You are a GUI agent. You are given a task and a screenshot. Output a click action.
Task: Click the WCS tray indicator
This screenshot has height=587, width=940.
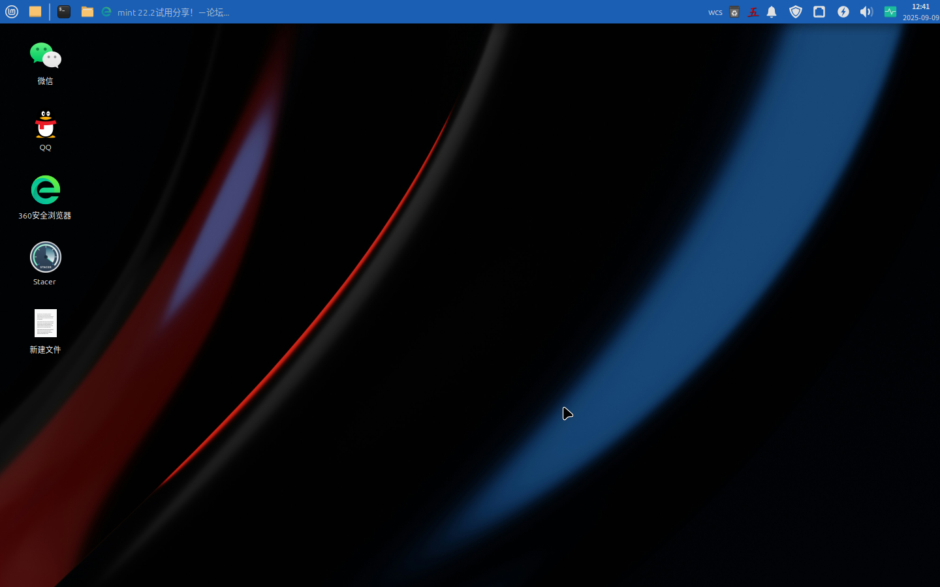click(x=715, y=12)
